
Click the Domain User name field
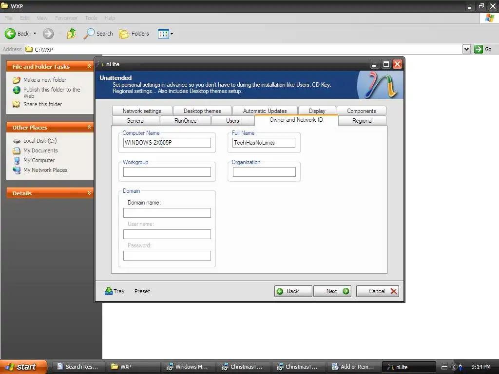coord(167,234)
